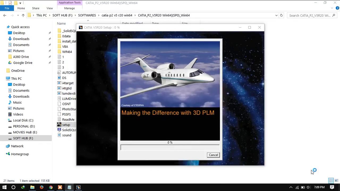Viewport: 340px width, 191px height.
Task: Open Downloads under Quick access
Action: pos(21,39)
